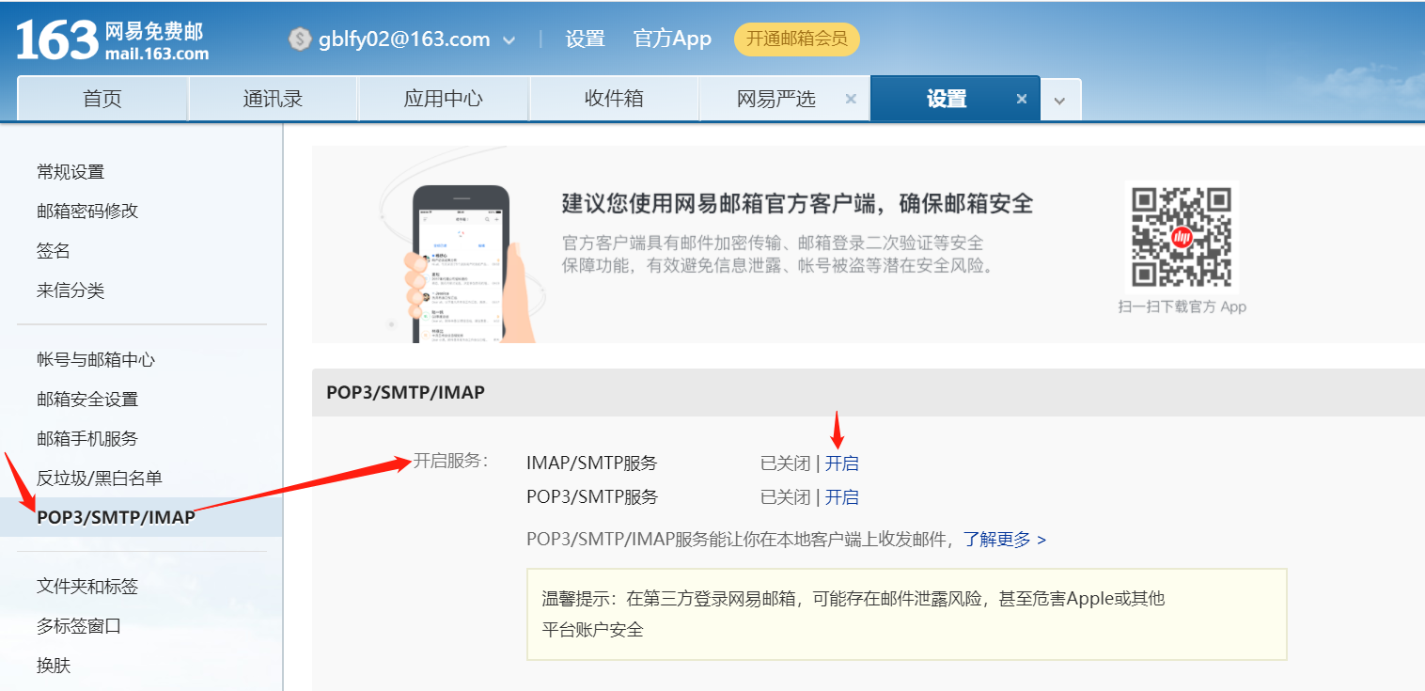Click the 扫一扫下载官方 App caption
This screenshot has height=691, width=1425.
point(1182,306)
